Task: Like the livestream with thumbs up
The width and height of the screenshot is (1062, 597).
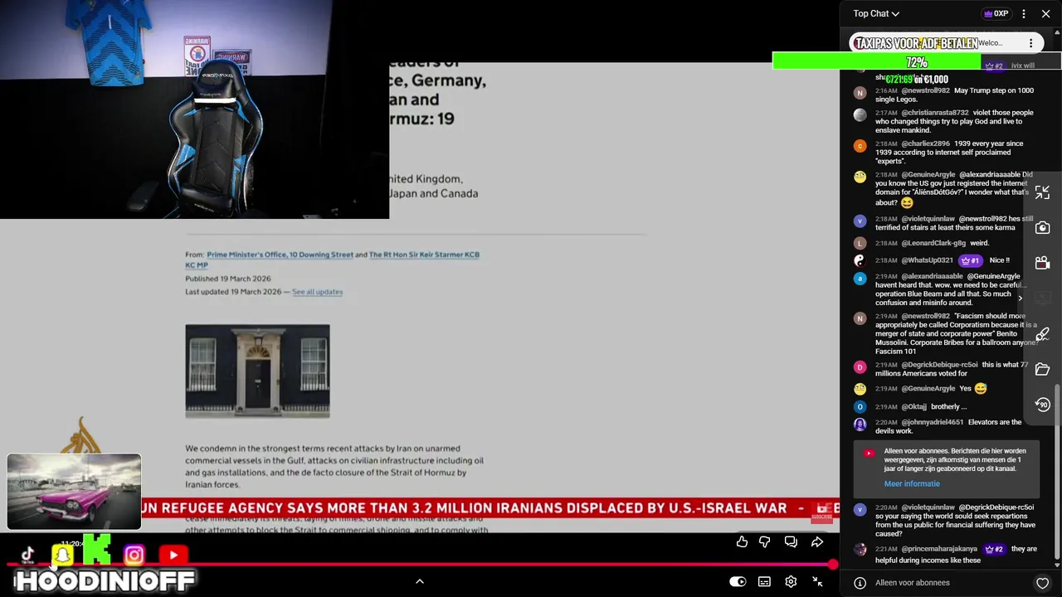Action: tap(742, 541)
